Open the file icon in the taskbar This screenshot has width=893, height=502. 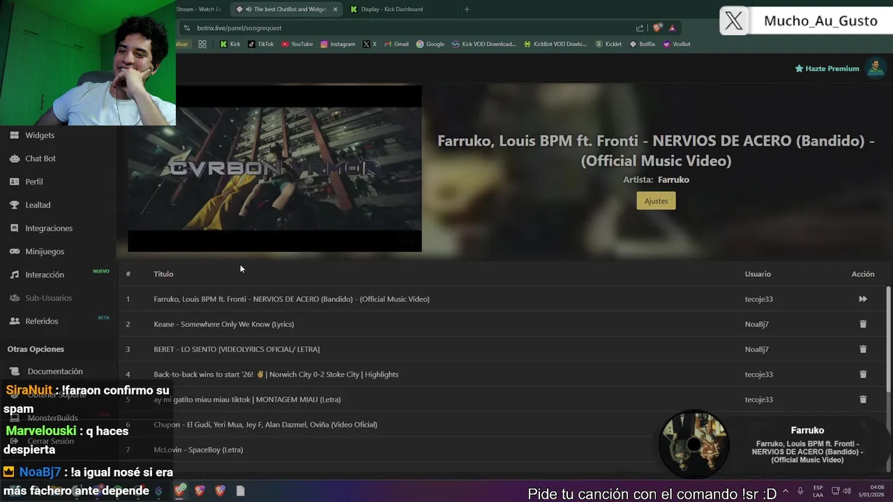[240, 491]
